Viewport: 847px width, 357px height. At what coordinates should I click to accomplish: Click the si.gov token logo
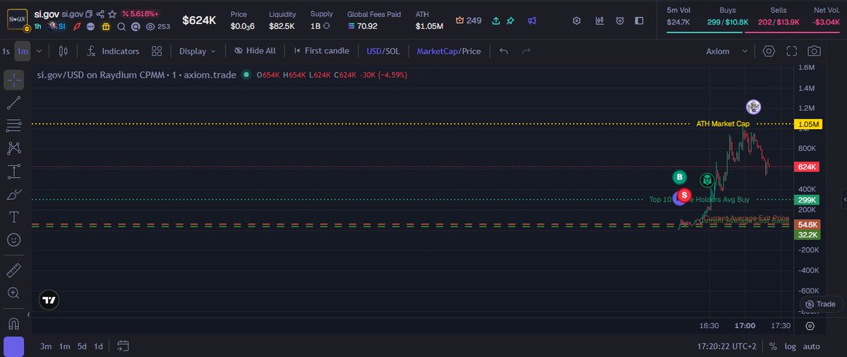coord(17,18)
